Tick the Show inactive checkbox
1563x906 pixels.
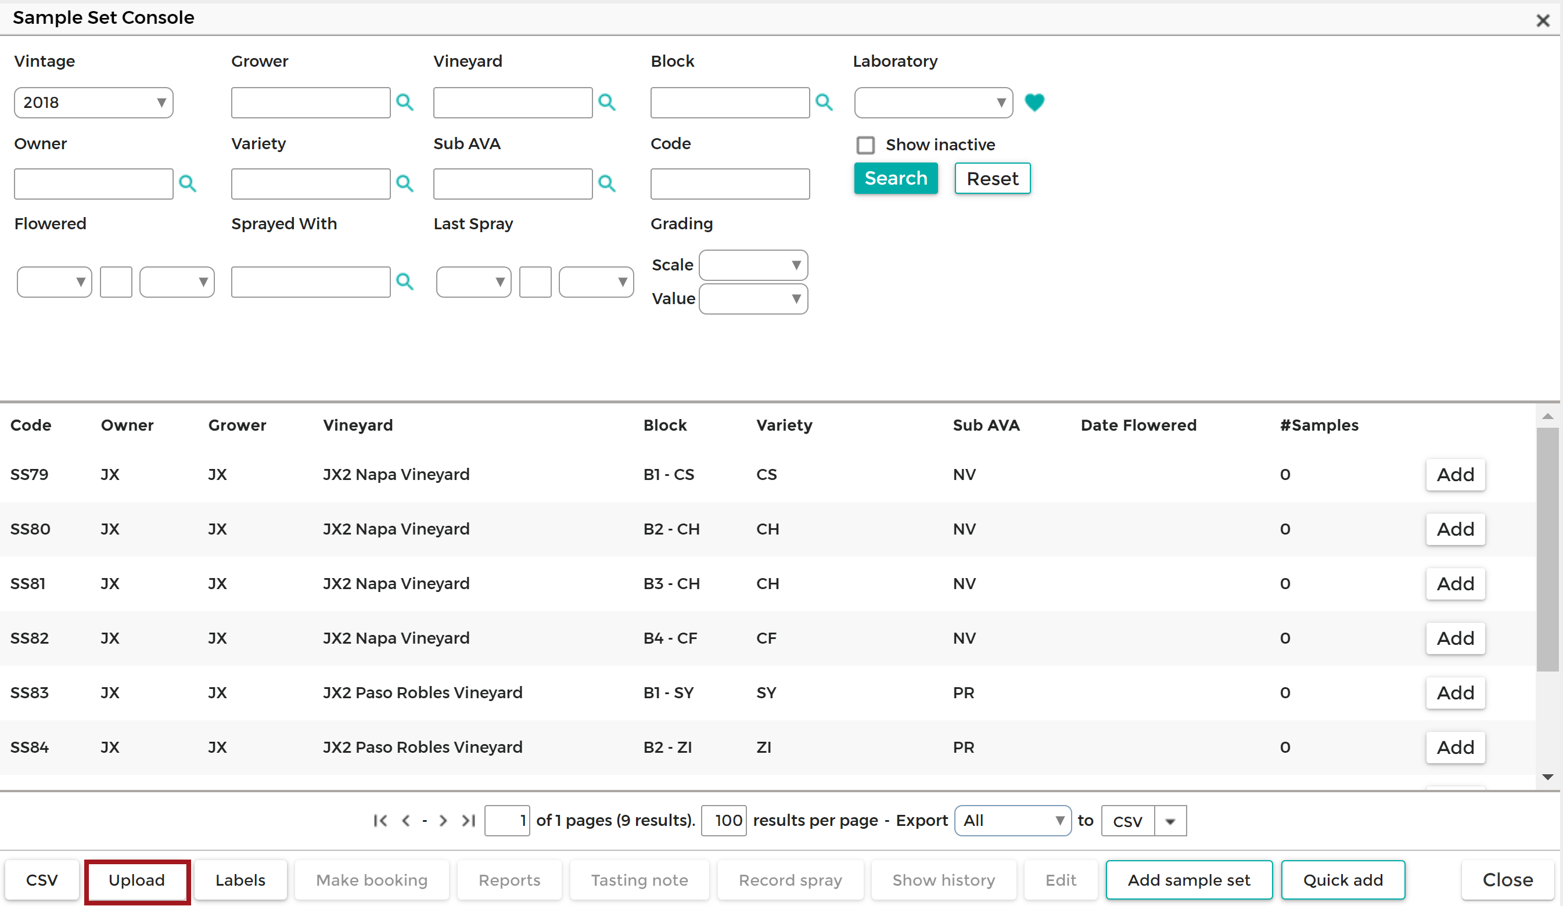(x=865, y=145)
